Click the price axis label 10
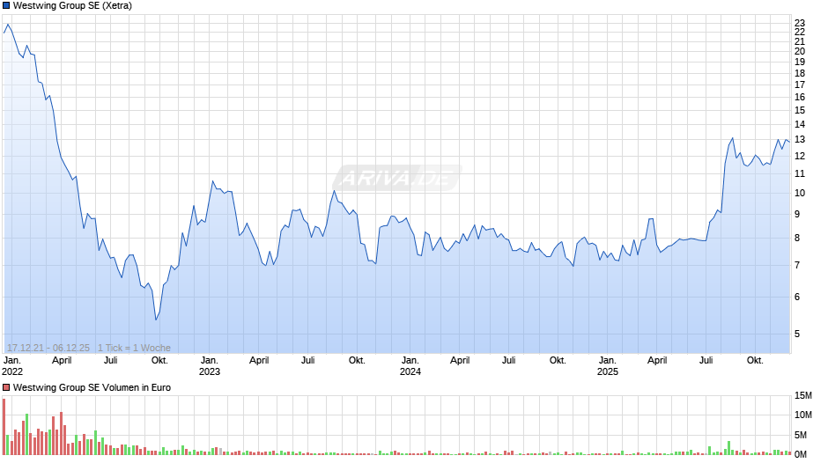Viewport: 828px width, 463px height. [800, 194]
